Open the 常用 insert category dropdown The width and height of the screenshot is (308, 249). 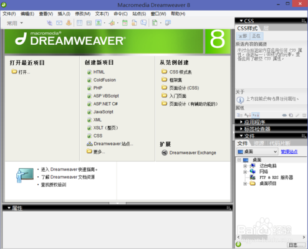point(15,23)
